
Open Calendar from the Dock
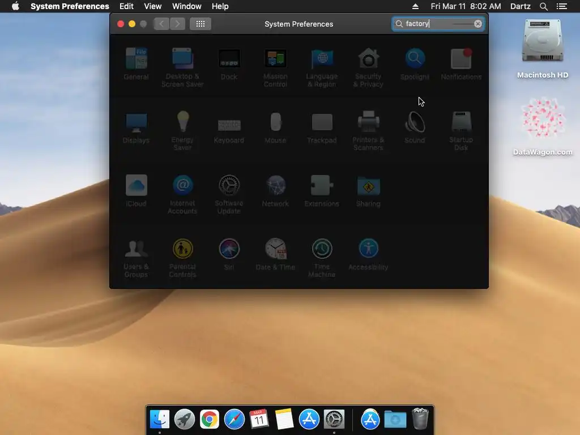point(259,419)
